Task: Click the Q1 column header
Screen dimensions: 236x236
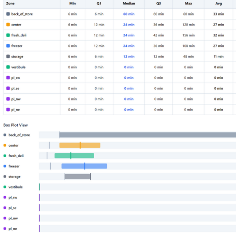Action: [99, 3]
